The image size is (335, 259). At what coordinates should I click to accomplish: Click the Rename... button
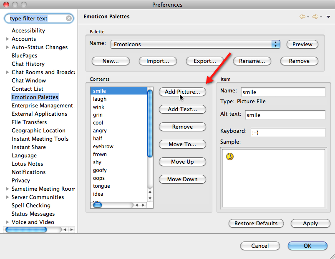point(252,61)
